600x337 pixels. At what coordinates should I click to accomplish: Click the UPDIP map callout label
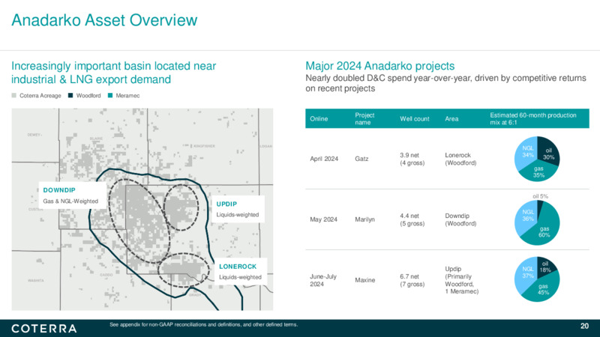pos(226,204)
